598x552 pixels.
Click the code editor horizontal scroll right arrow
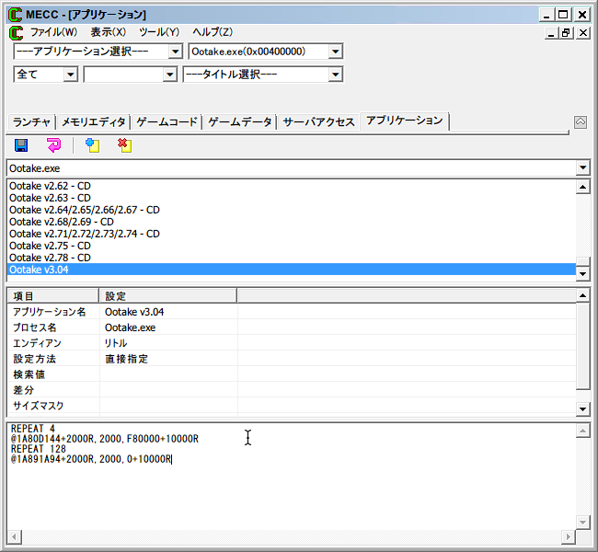click(569, 536)
